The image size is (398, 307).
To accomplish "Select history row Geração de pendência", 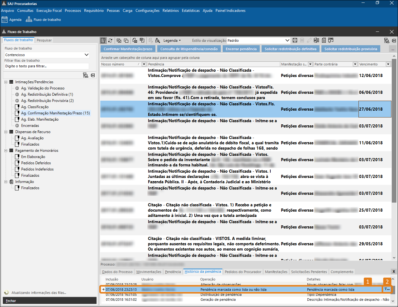I will click(246, 300).
